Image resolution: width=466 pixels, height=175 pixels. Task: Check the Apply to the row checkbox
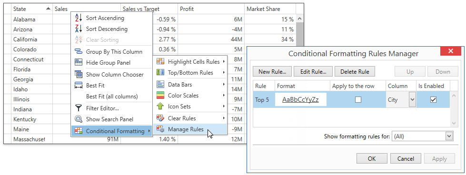358,100
